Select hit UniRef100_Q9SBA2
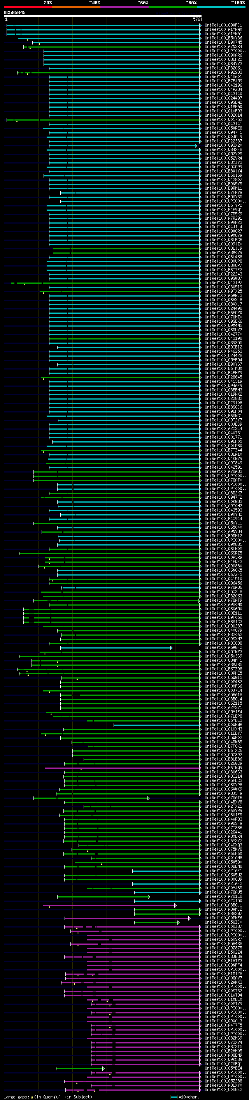 point(223,103)
